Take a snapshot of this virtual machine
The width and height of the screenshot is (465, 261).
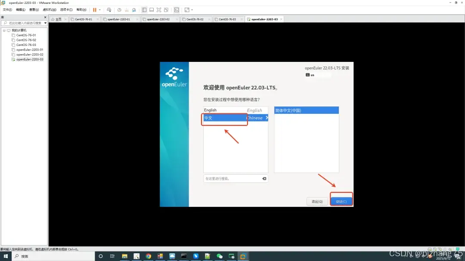coord(119,9)
